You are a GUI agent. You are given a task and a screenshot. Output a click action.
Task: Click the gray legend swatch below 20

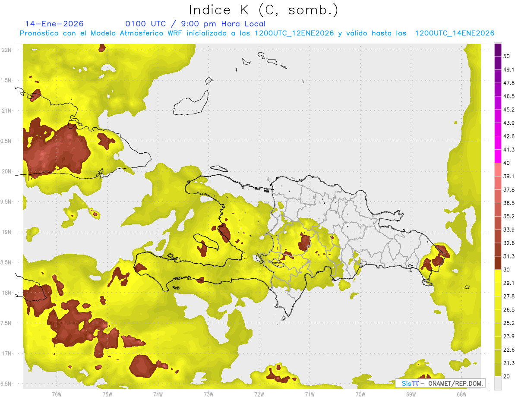(498, 384)
